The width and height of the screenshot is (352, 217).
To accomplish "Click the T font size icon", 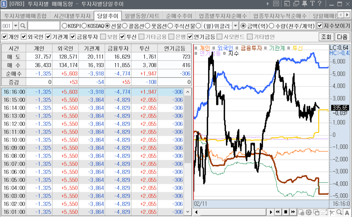I will pos(312,4).
